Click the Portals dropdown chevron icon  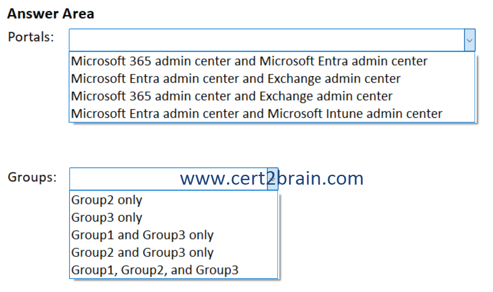tap(470, 40)
